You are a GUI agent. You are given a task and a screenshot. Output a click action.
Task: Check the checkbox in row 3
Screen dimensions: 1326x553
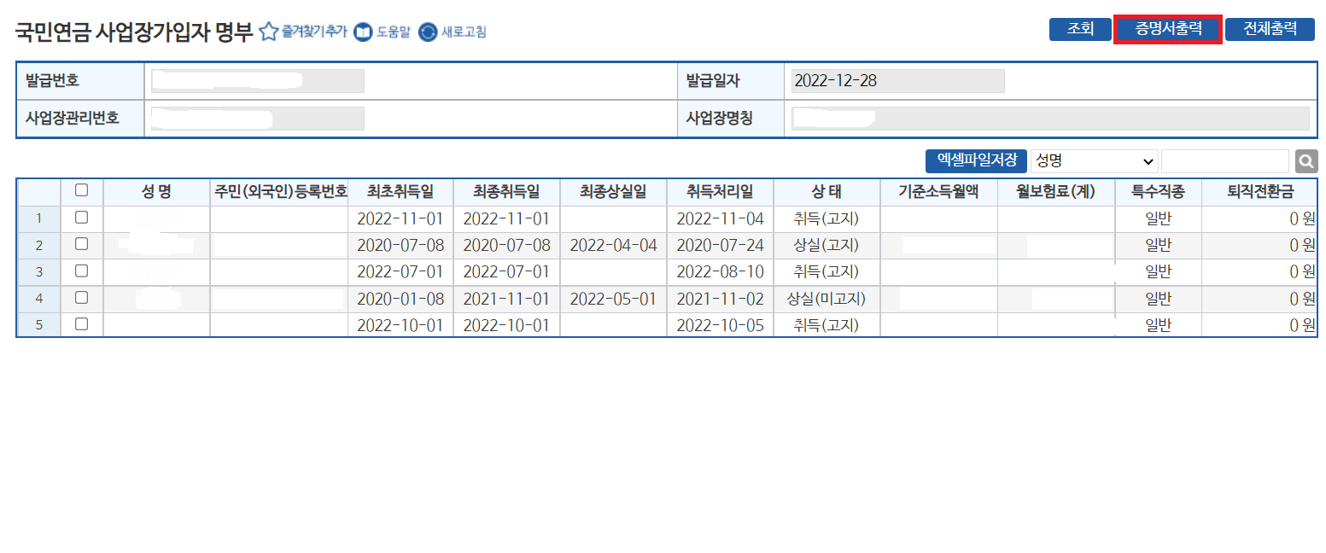tap(81, 271)
